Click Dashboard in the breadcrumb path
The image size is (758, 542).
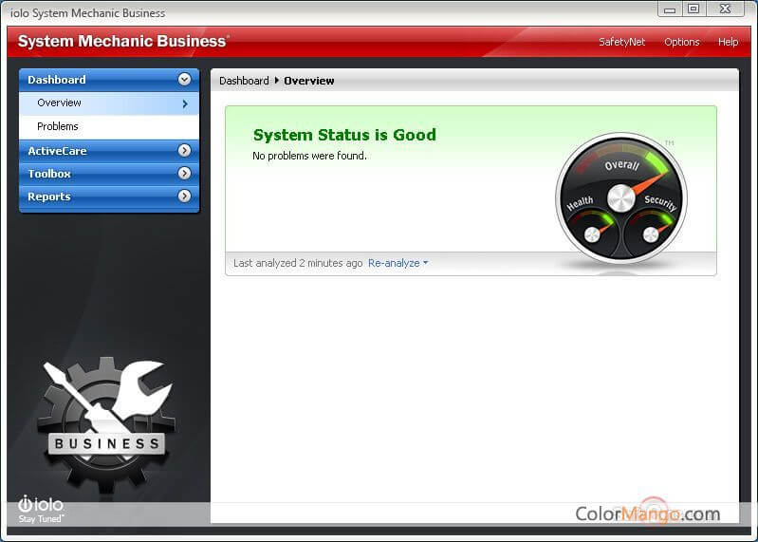(x=244, y=81)
